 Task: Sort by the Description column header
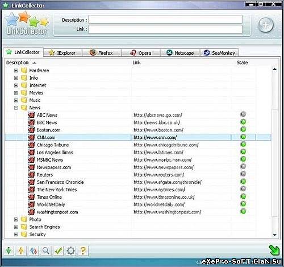(x=17, y=63)
